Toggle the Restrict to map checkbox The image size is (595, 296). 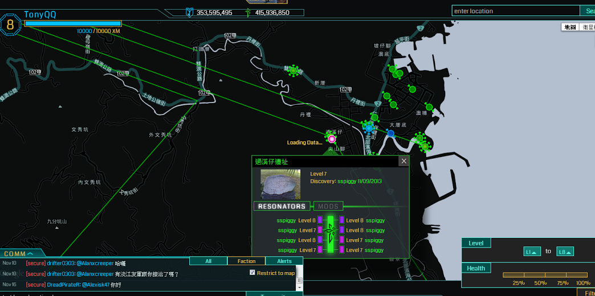(x=252, y=273)
